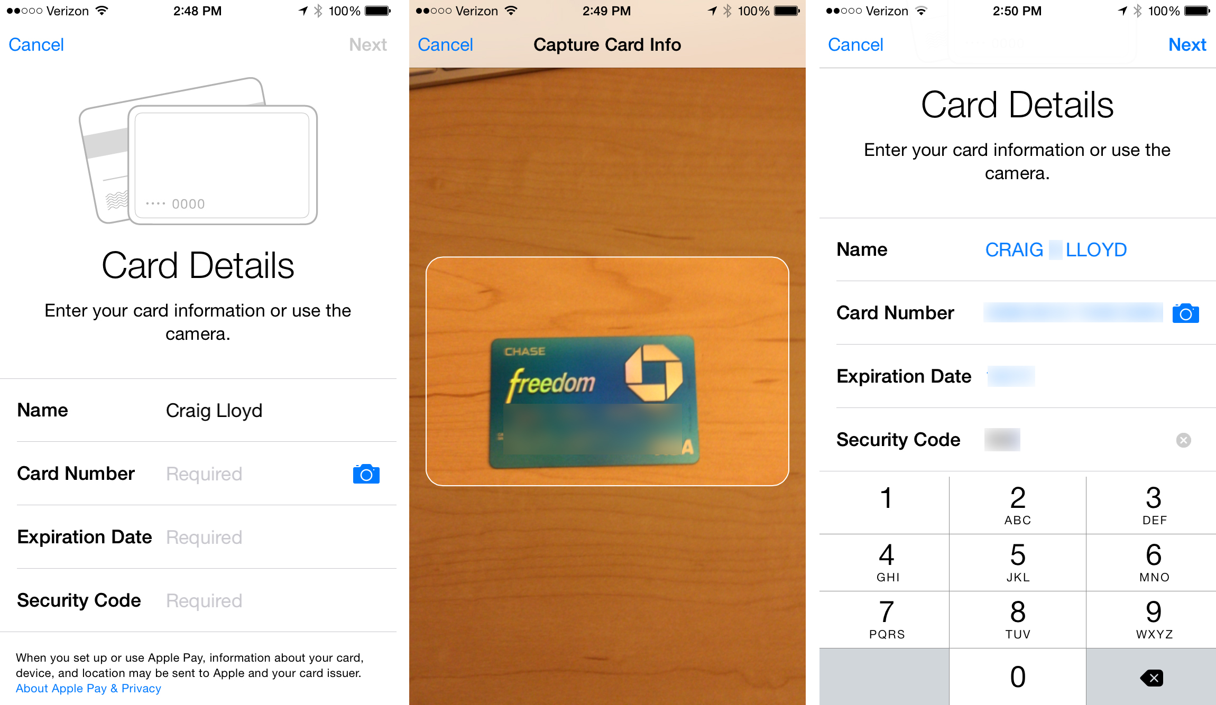1216x705 pixels.
Task: Tap the camera icon on first Card Details screen
Action: click(x=366, y=474)
